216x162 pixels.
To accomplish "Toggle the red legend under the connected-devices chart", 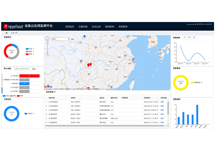I will (20, 96).
